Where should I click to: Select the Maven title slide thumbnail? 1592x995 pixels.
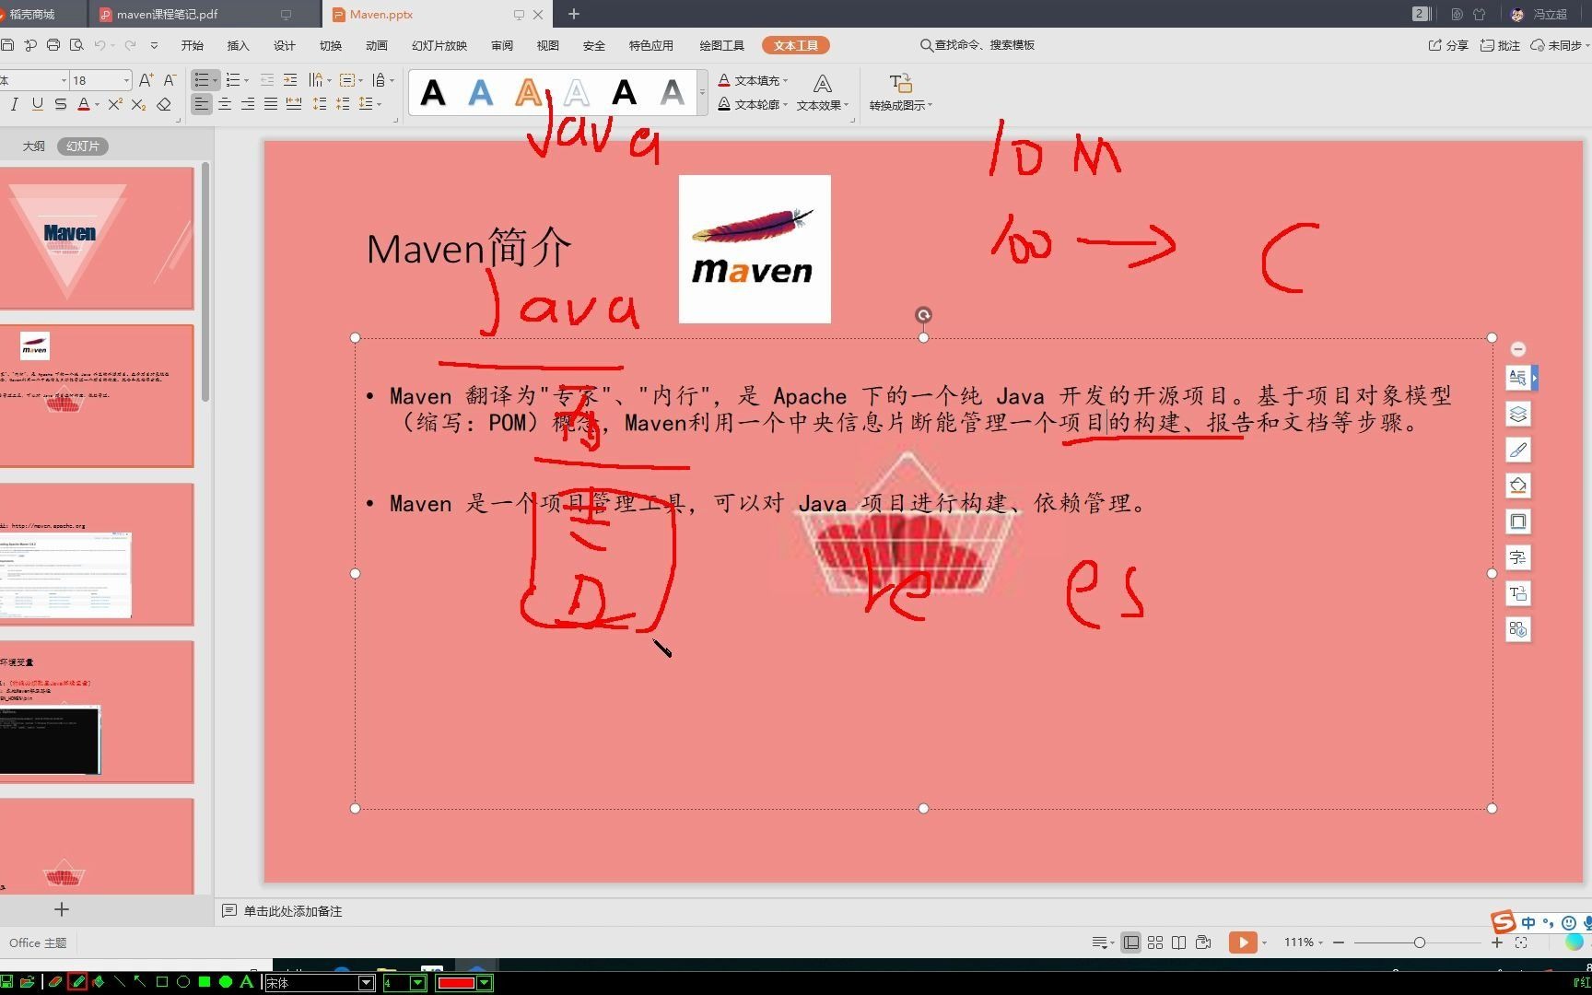[x=97, y=238]
